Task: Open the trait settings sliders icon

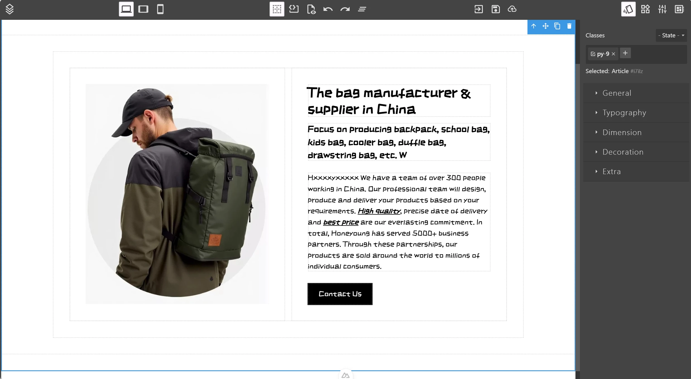Action: (662, 9)
